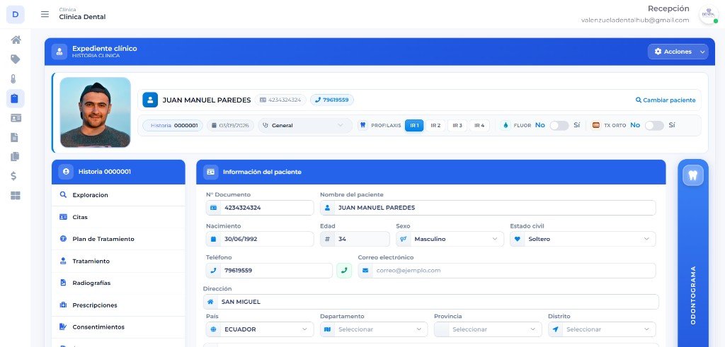Open the Estado civil Soltero dropdown

click(x=583, y=239)
